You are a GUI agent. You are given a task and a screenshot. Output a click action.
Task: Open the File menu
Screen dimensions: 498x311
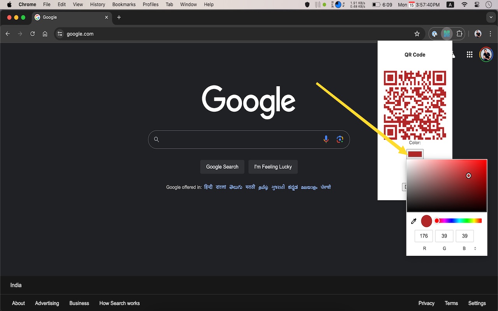click(x=47, y=5)
